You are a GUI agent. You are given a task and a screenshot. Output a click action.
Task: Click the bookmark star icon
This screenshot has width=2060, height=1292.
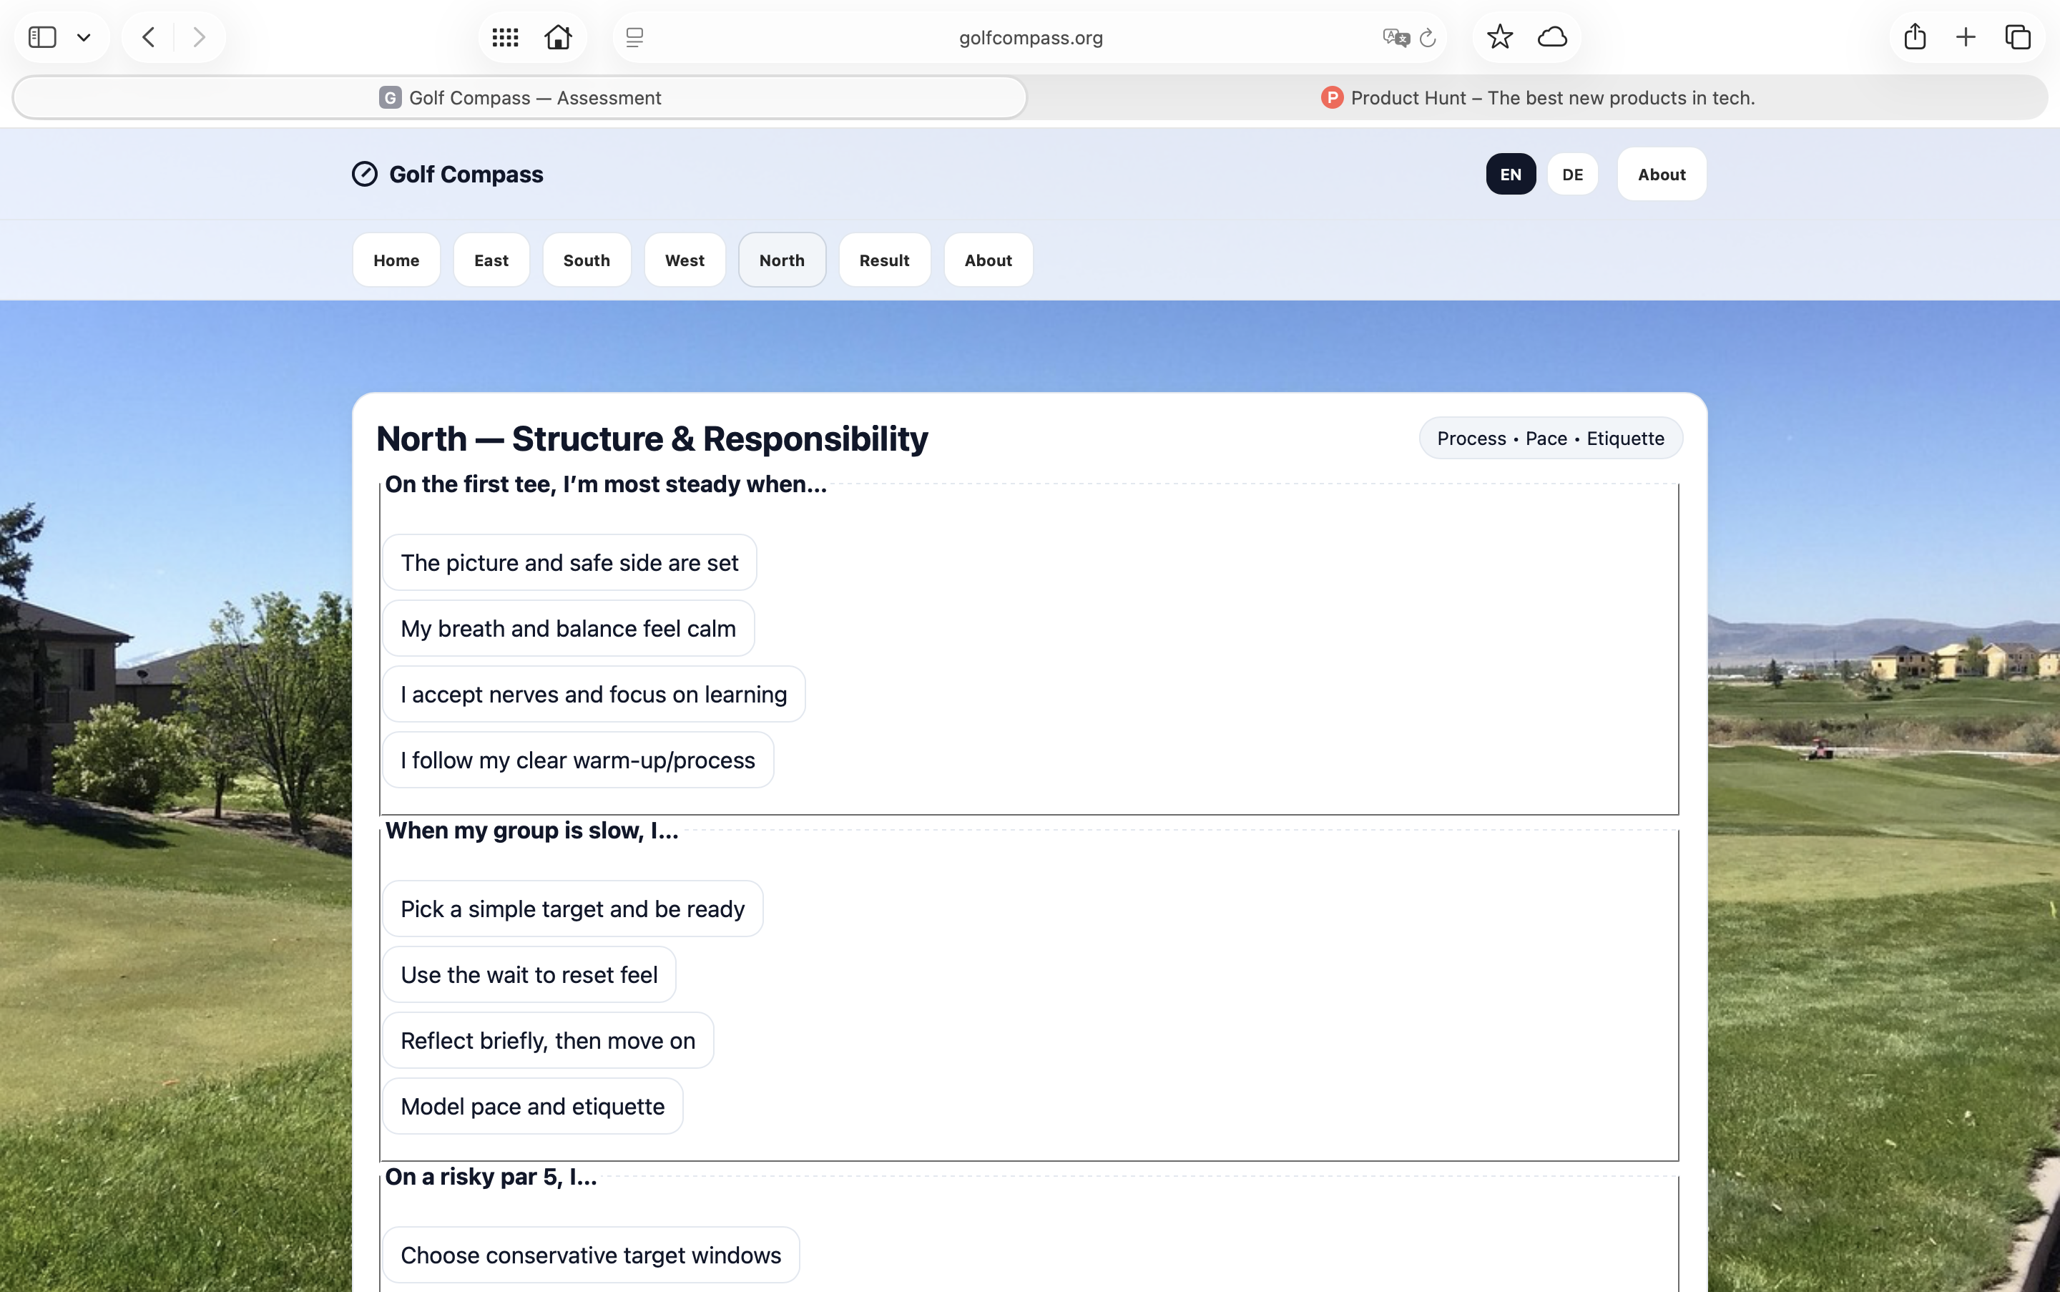(x=1498, y=36)
